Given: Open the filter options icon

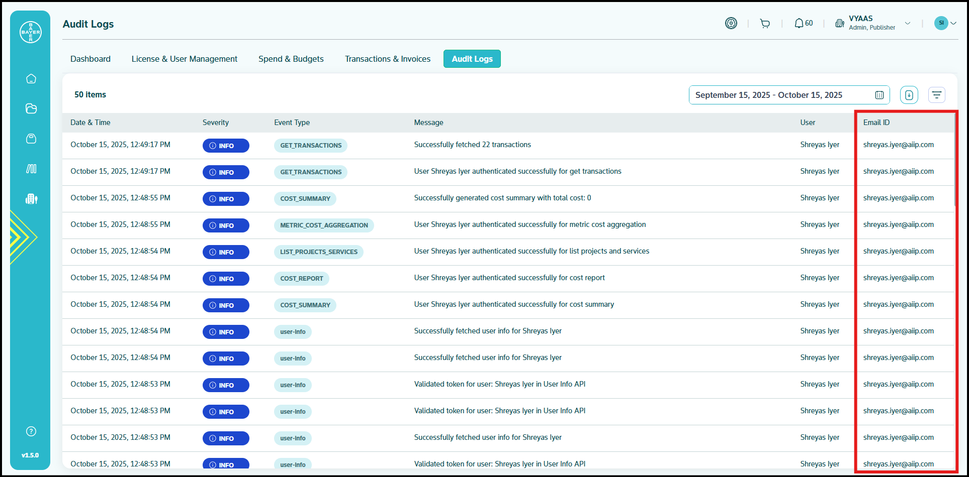Looking at the screenshot, I should 936,95.
